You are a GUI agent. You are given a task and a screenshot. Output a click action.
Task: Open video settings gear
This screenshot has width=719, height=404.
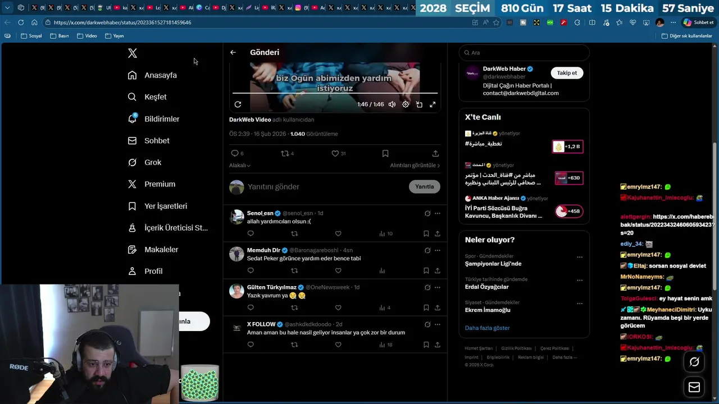[x=406, y=104]
